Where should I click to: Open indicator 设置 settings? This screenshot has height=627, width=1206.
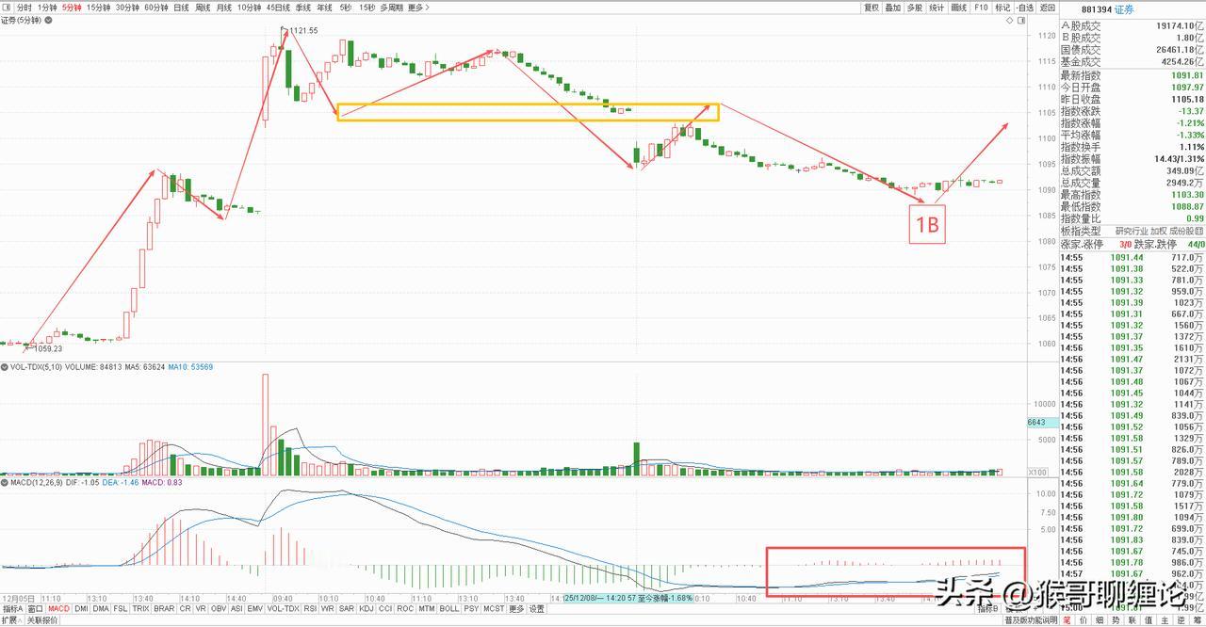(536, 609)
